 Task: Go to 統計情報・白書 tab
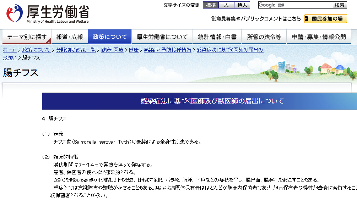tap(217, 37)
